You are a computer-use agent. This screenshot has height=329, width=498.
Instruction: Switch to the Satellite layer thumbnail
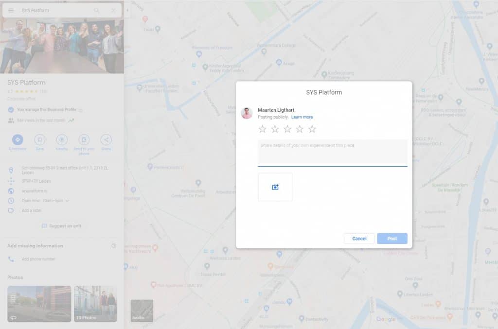(x=142, y=311)
